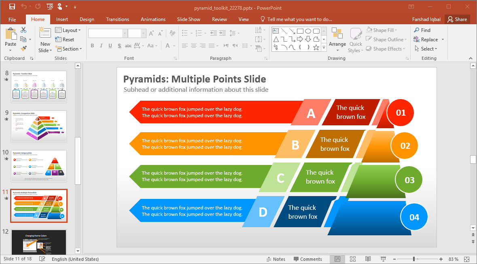The width and height of the screenshot is (477, 264).
Task: Pick the star shape in shapes gallery
Action: click(316, 48)
